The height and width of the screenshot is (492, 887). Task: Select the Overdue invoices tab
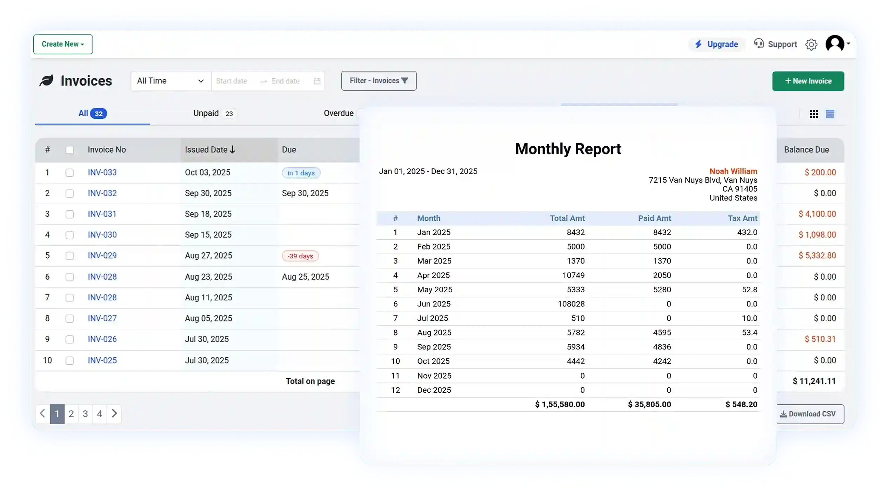[x=338, y=113]
